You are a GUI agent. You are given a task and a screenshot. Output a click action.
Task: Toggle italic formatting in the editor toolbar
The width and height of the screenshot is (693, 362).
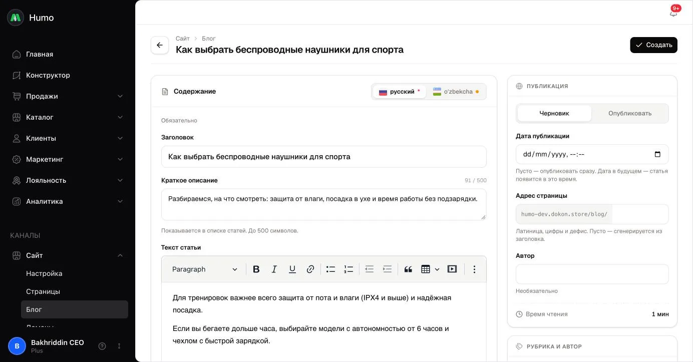[x=274, y=269]
